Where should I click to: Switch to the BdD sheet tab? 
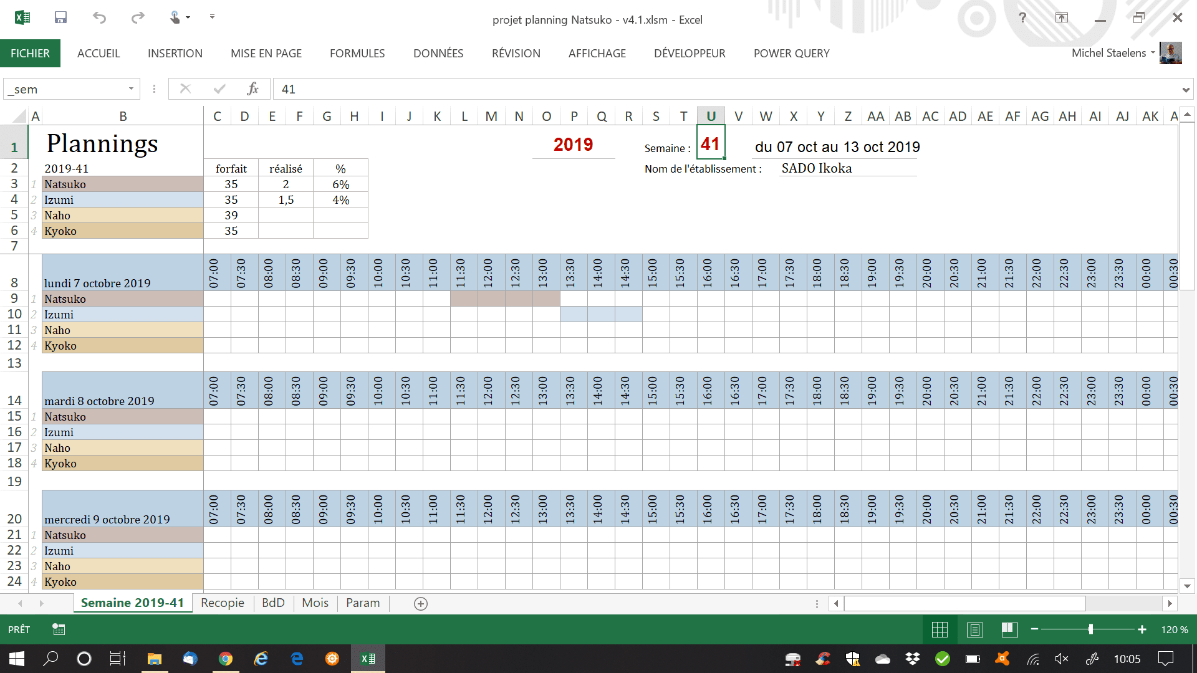[273, 603]
